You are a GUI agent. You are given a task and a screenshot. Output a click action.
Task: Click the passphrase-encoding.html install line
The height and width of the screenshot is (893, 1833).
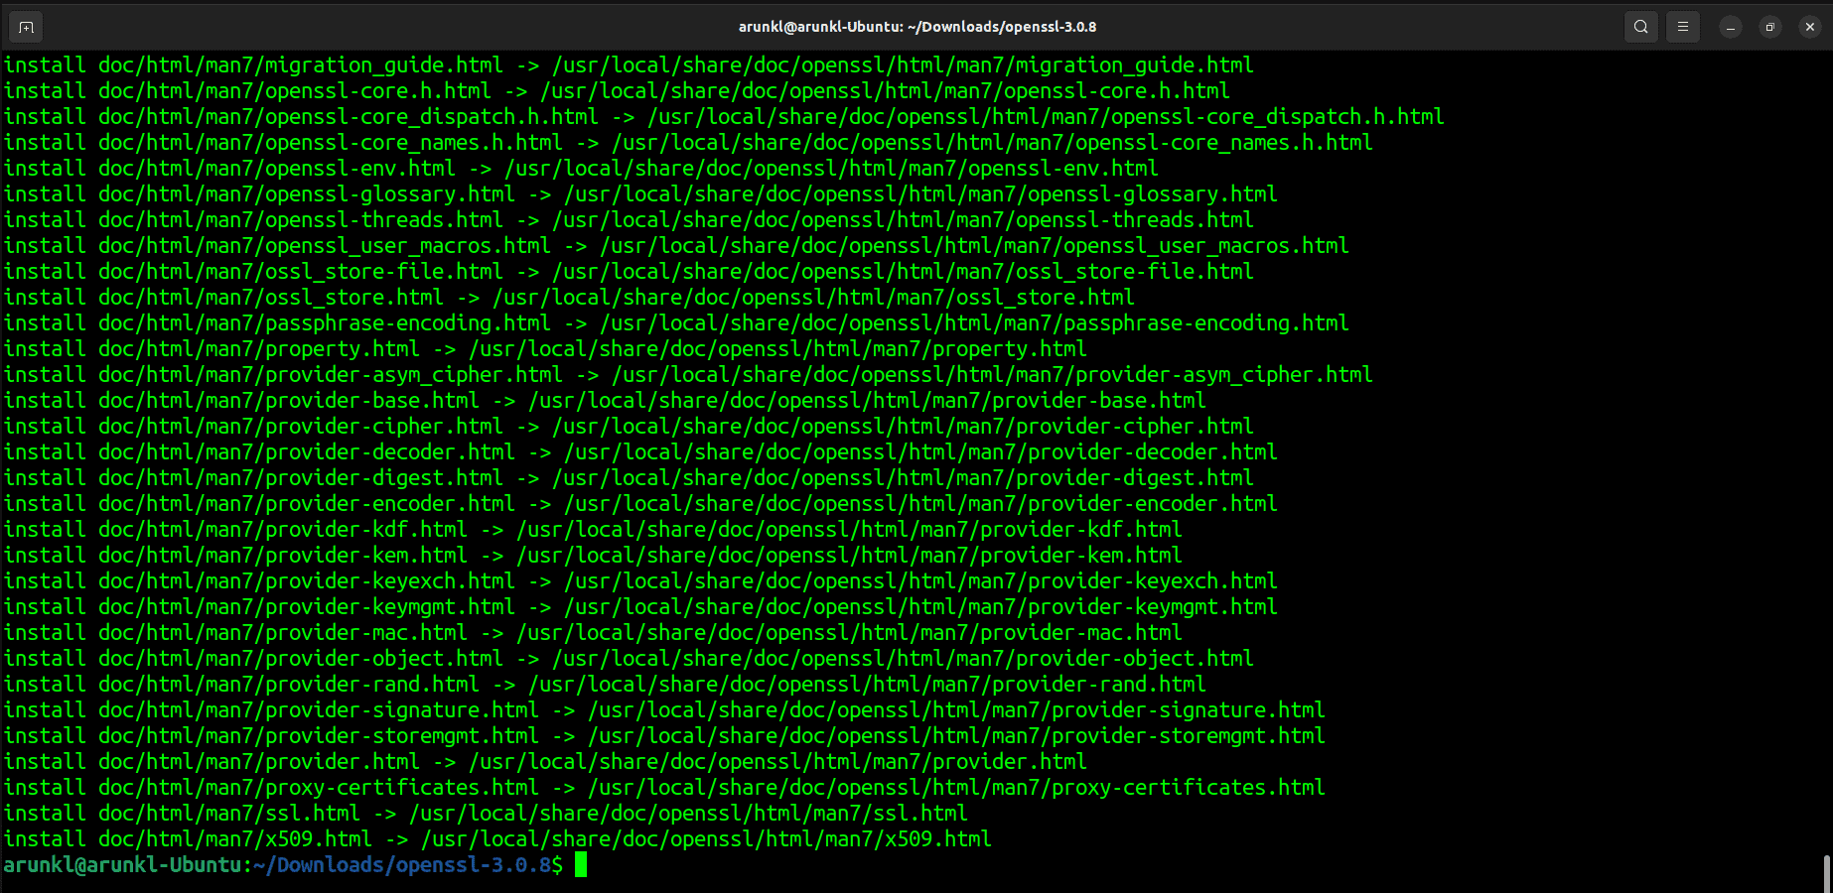(x=676, y=323)
